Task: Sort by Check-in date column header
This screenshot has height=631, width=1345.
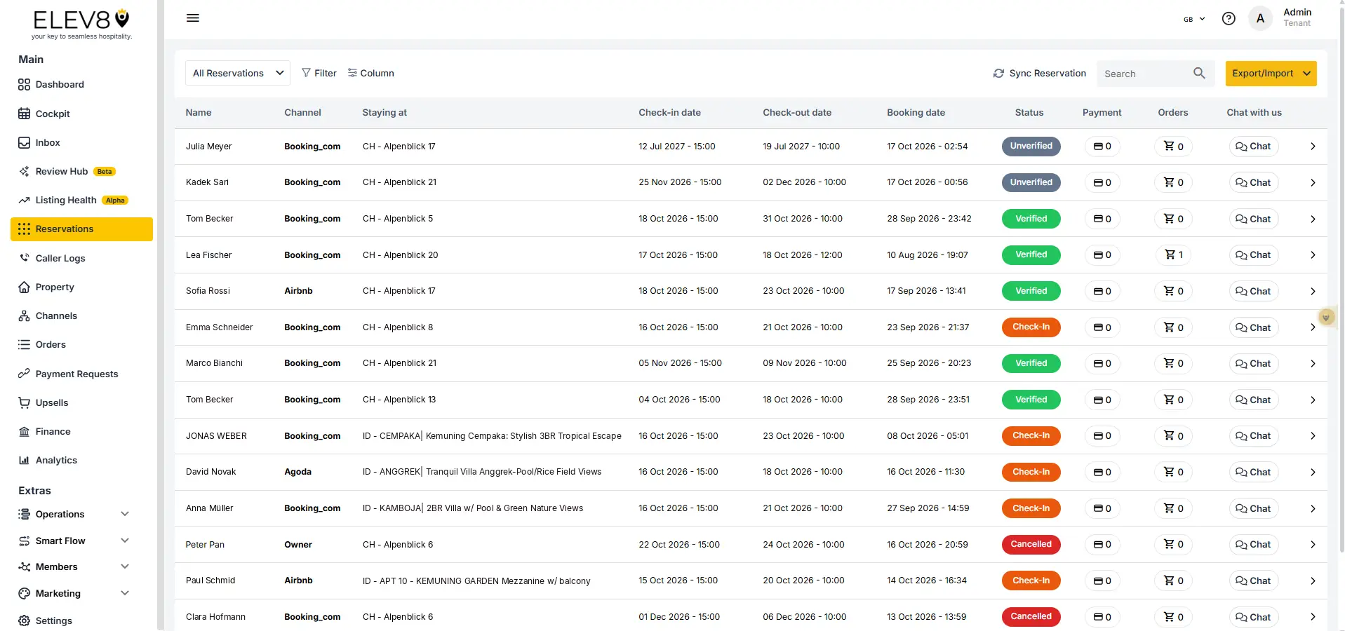Action: pos(669,112)
